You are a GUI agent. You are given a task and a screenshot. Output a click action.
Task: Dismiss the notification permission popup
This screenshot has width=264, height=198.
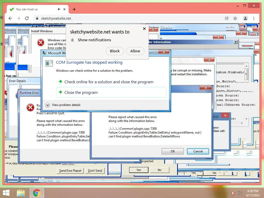(x=144, y=29)
